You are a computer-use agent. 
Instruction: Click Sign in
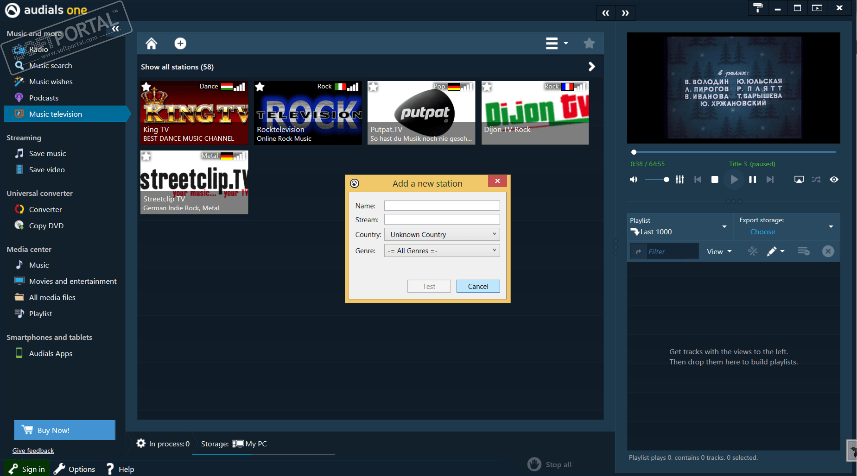click(x=27, y=469)
